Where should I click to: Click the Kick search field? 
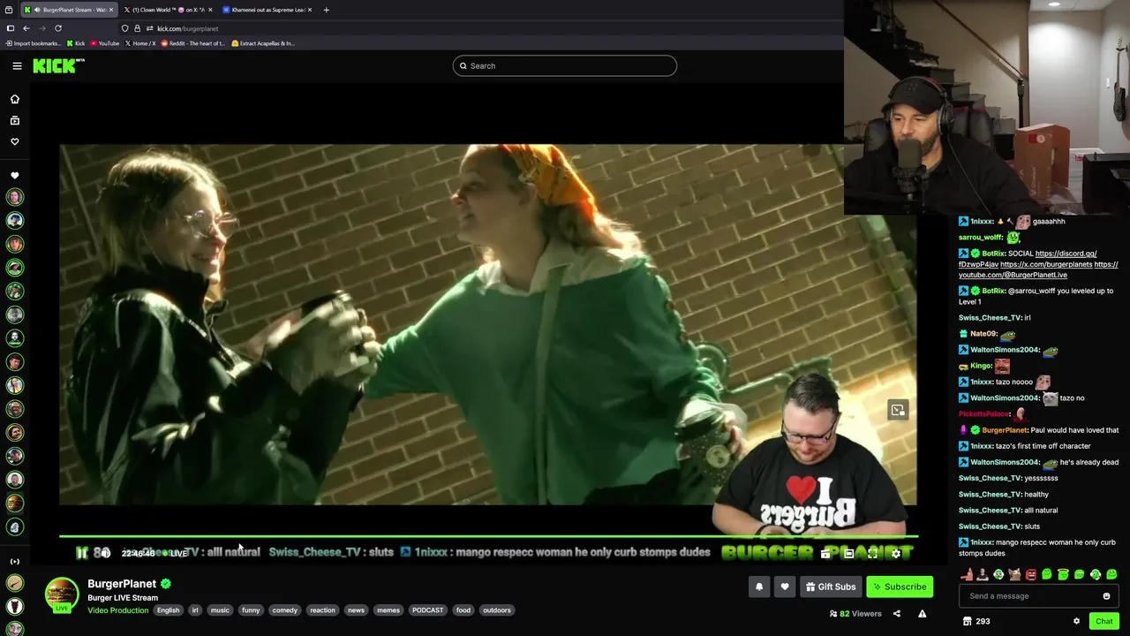(x=565, y=65)
